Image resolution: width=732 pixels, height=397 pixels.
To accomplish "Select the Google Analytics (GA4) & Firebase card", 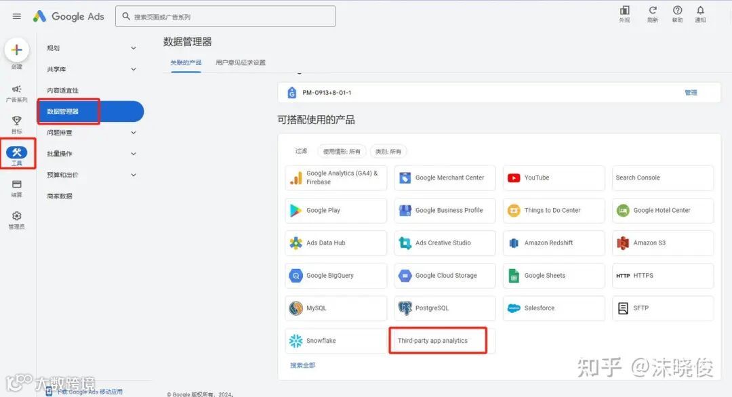I will 336,177.
